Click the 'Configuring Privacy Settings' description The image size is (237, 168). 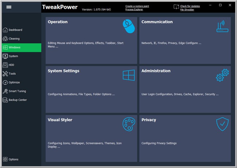tap(159, 143)
